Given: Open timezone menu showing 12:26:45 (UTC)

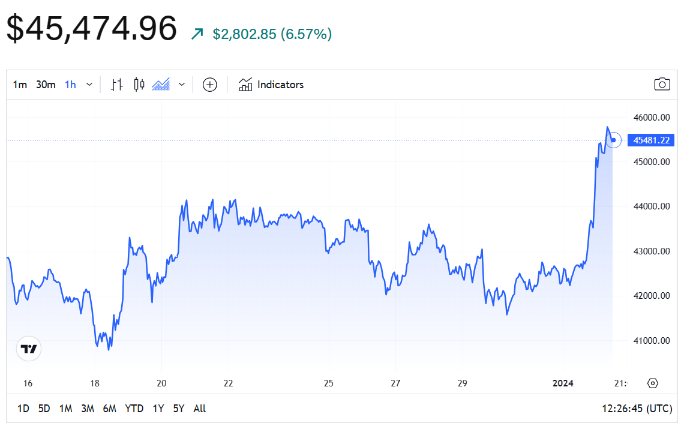Looking at the screenshot, I should (637, 409).
